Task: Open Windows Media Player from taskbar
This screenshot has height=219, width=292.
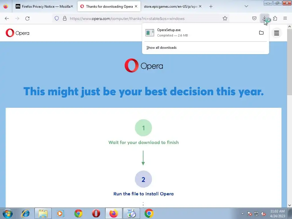Action: click(60, 213)
